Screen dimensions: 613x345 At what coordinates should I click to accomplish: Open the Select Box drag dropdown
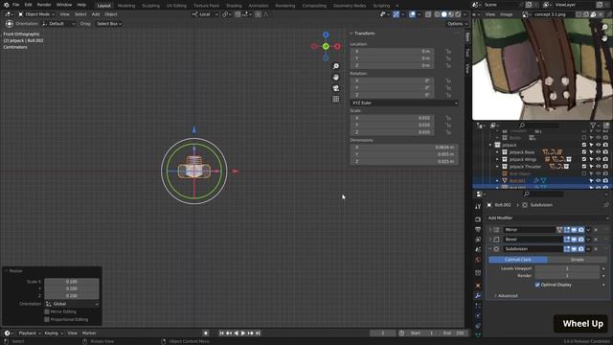109,24
